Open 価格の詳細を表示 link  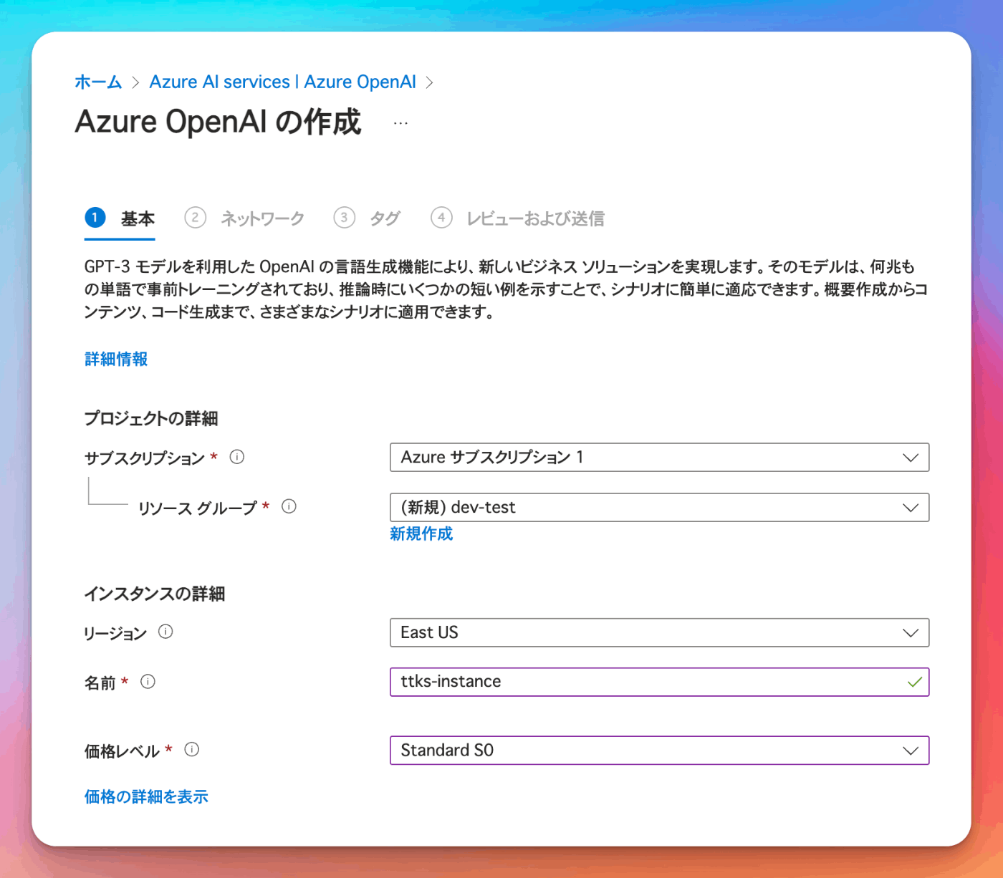(146, 796)
